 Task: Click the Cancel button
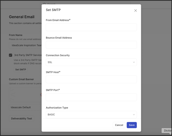pos(119,125)
